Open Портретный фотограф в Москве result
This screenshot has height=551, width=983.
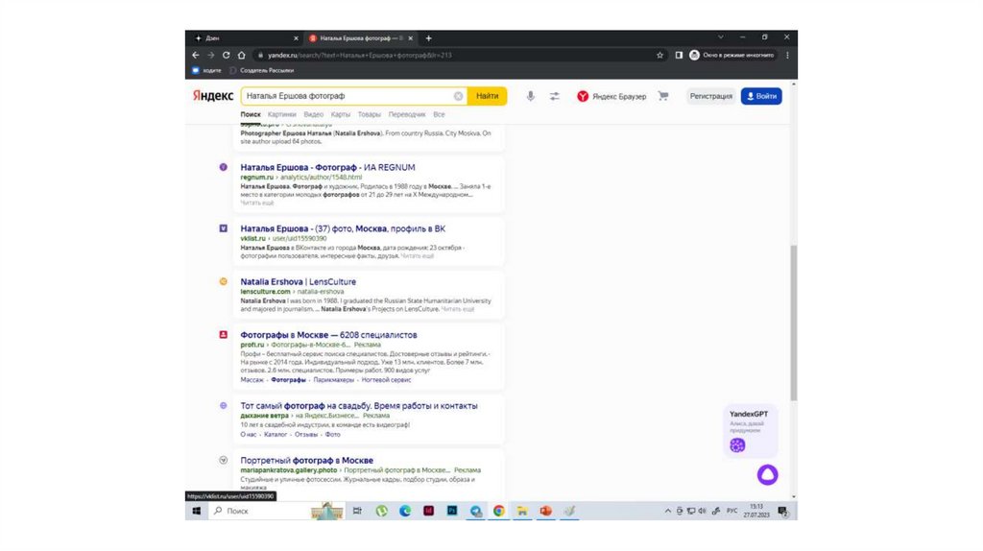pos(306,461)
